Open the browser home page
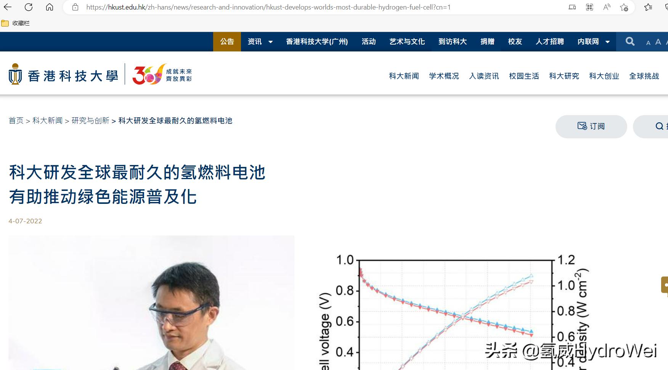The width and height of the screenshot is (668, 370). (x=50, y=7)
